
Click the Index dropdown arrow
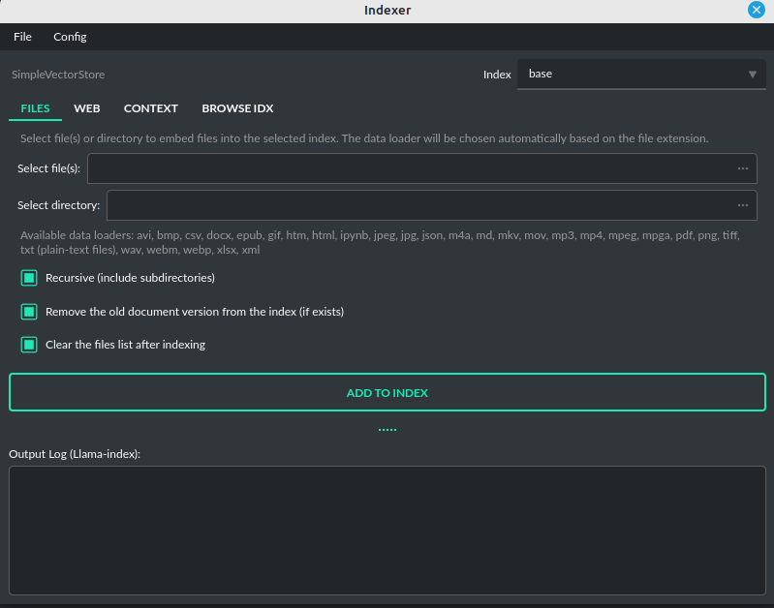[753, 75]
